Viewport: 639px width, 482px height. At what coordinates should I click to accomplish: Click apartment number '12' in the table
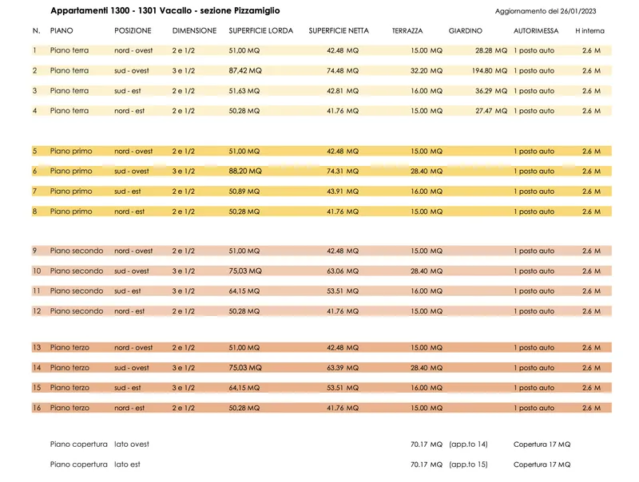coord(37,311)
